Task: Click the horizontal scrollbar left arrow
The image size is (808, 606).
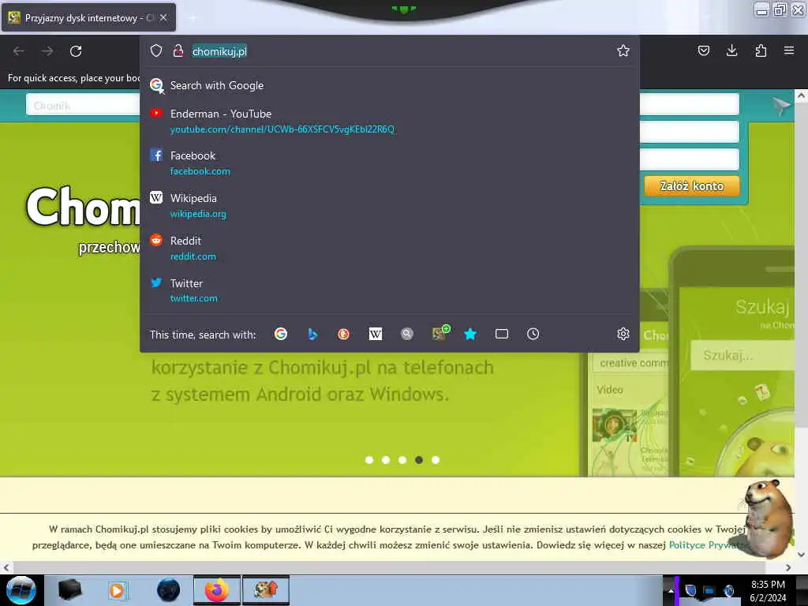Action: 6,567
